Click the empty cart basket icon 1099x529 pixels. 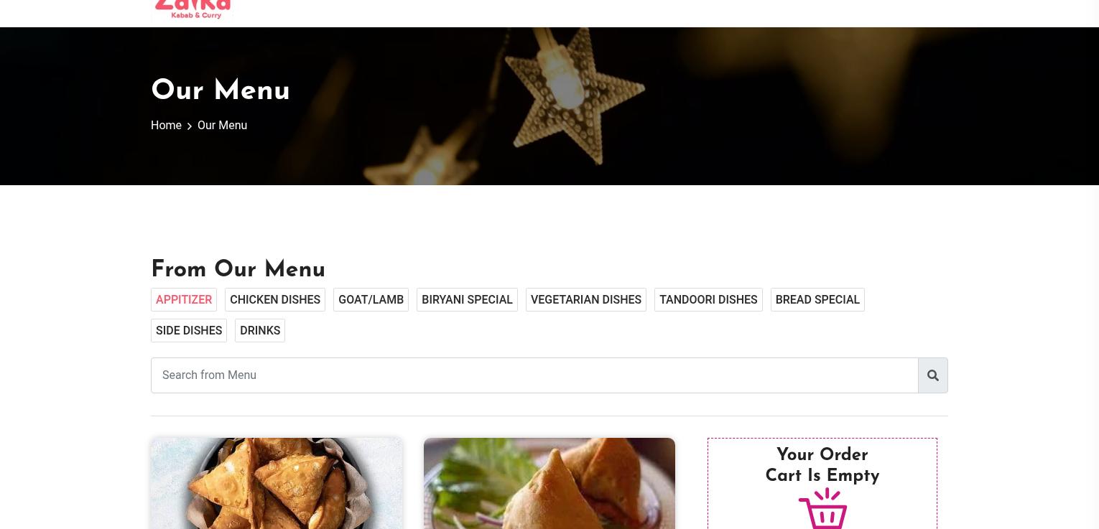[x=823, y=508]
